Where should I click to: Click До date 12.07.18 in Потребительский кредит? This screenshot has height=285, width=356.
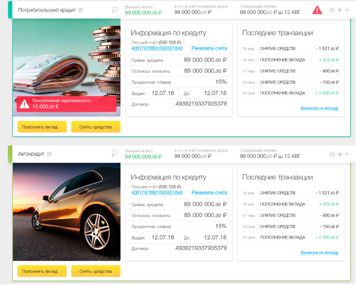(215, 93)
